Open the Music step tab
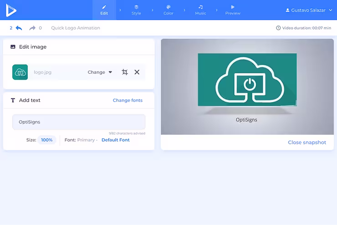337x225 pixels. (200, 10)
